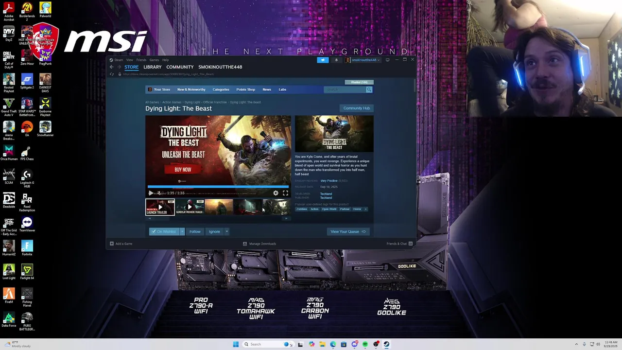Click Community Hub button

(x=357, y=108)
